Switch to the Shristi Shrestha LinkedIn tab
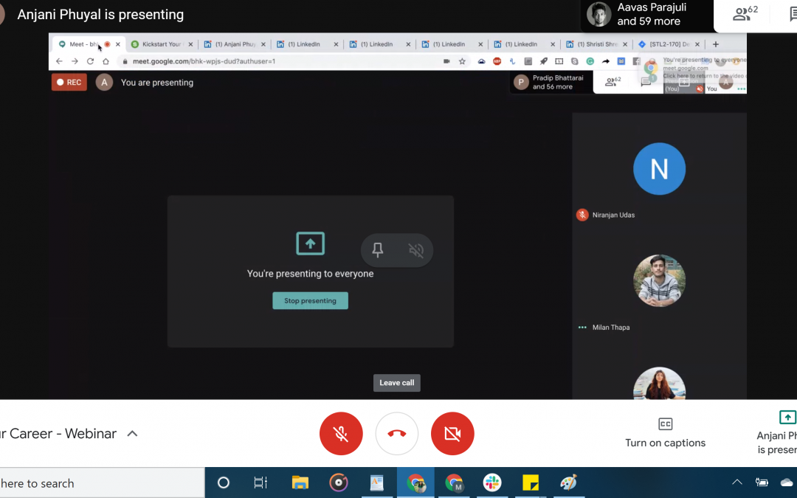The width and height of the screenshot is (797, 498). (x=597, y=44)
